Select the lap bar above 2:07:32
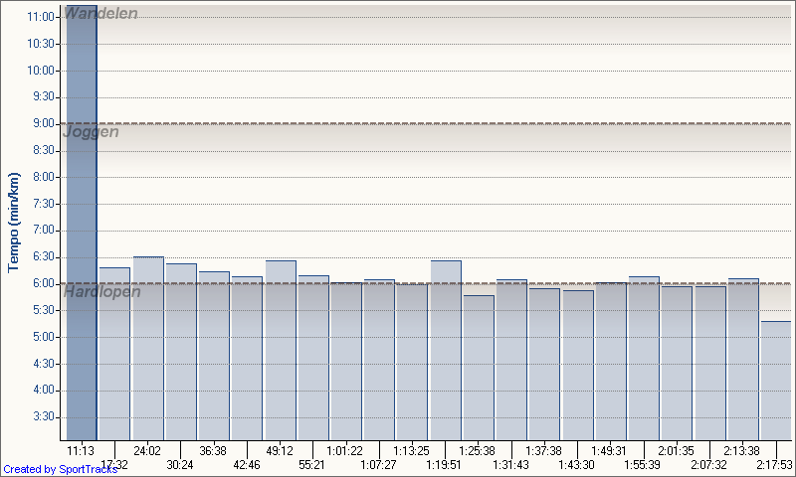Viewport: 796px width, 477px height. coord(710,364)
